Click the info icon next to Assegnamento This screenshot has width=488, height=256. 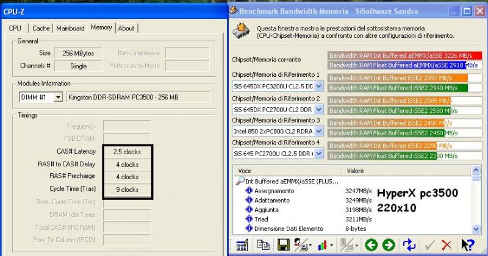pyautogui.click(x=249, y=190)
